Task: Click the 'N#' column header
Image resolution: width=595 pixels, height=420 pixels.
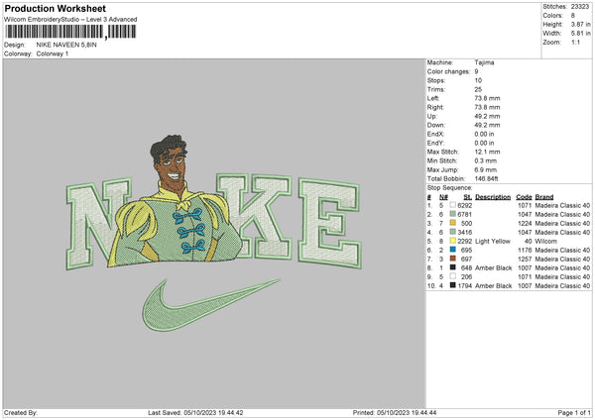Action: (x=443, y=197)
